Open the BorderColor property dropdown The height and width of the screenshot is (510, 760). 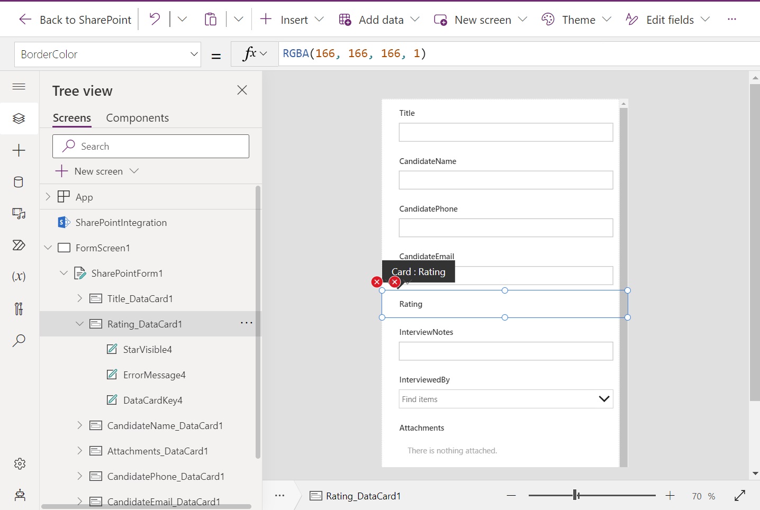(x=194, y=54)
